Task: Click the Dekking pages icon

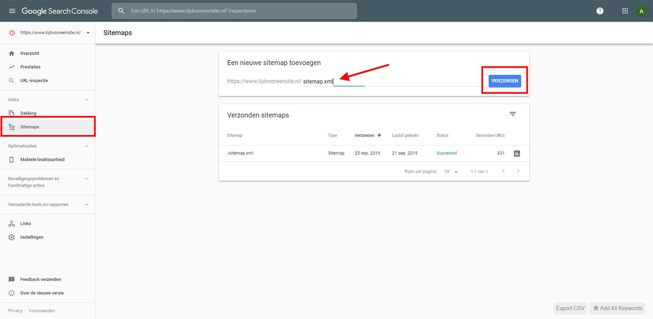Action: 11,113
